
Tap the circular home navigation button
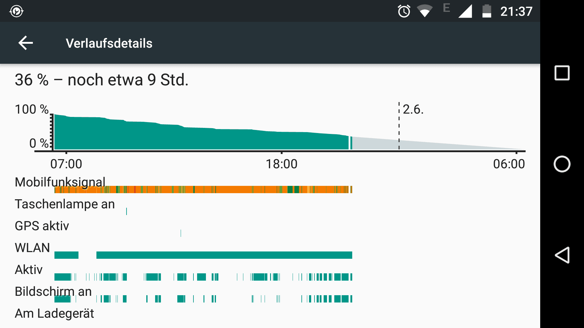pos(562,164)
